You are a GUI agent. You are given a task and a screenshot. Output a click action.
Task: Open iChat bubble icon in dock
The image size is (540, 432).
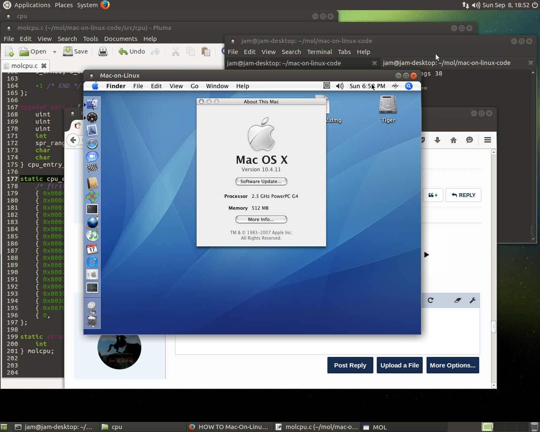point(92,157)
